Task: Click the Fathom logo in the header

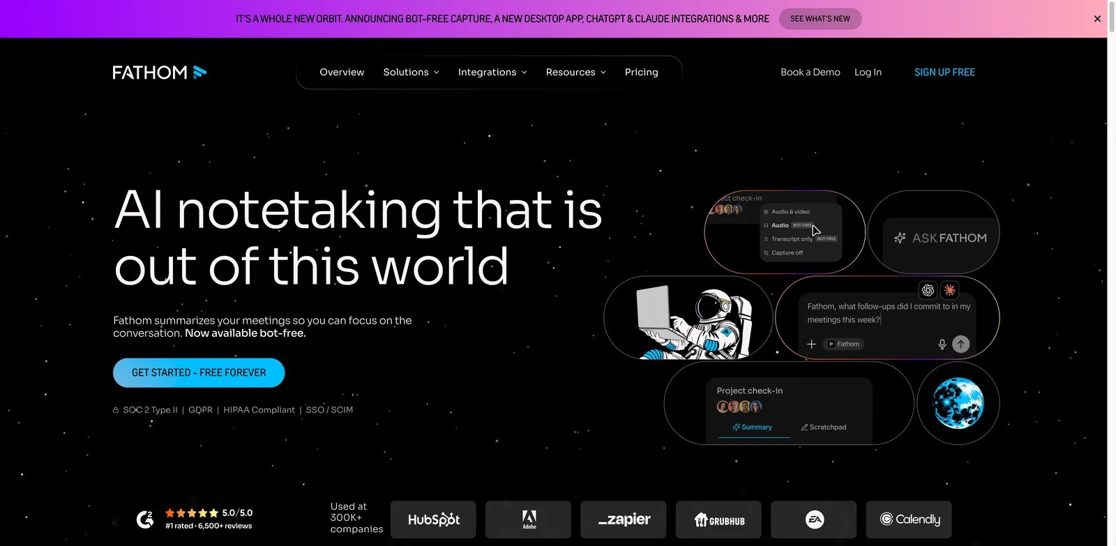Action: [x=160, y=72]
